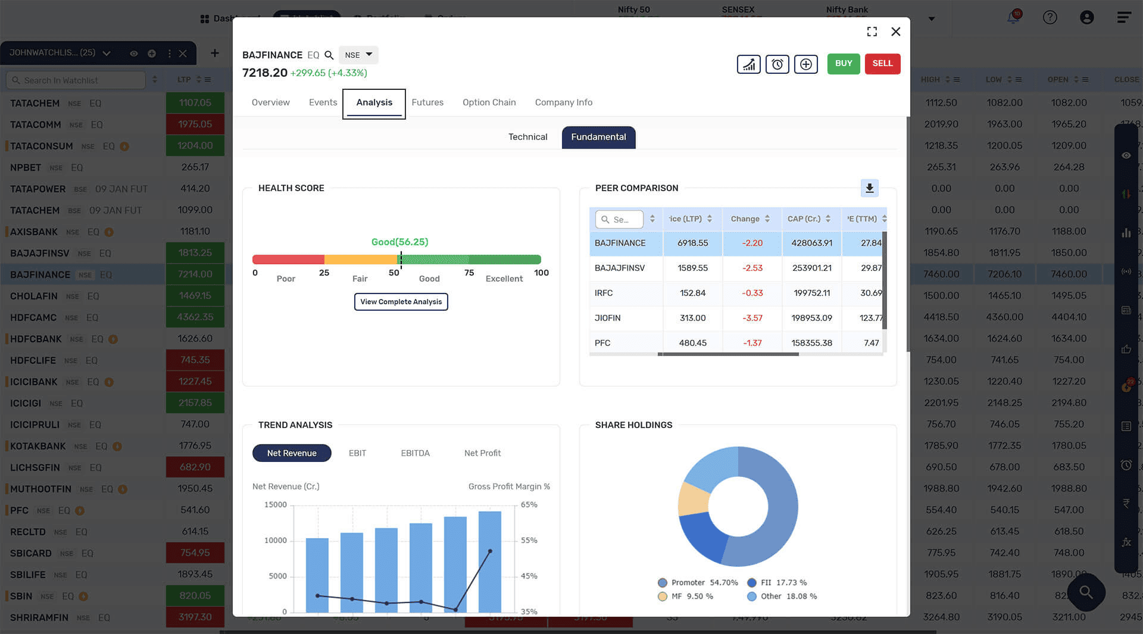Viewport: 1143px width, 634px height.
Task: Switch to the Fundamental analysis view
Action: tap(598, 137)
